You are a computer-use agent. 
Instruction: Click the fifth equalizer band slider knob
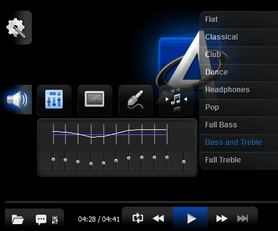104,163
